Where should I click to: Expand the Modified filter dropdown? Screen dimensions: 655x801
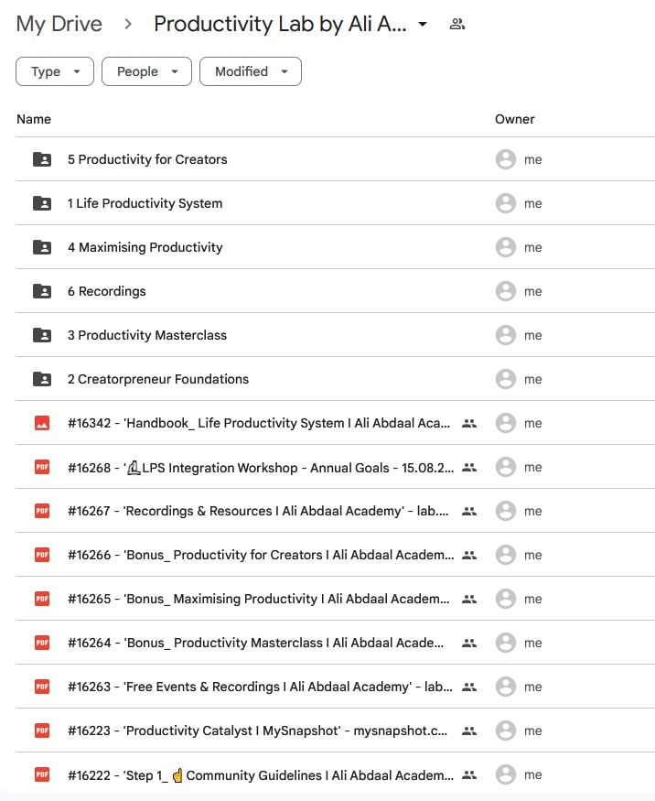pos(251,71)
